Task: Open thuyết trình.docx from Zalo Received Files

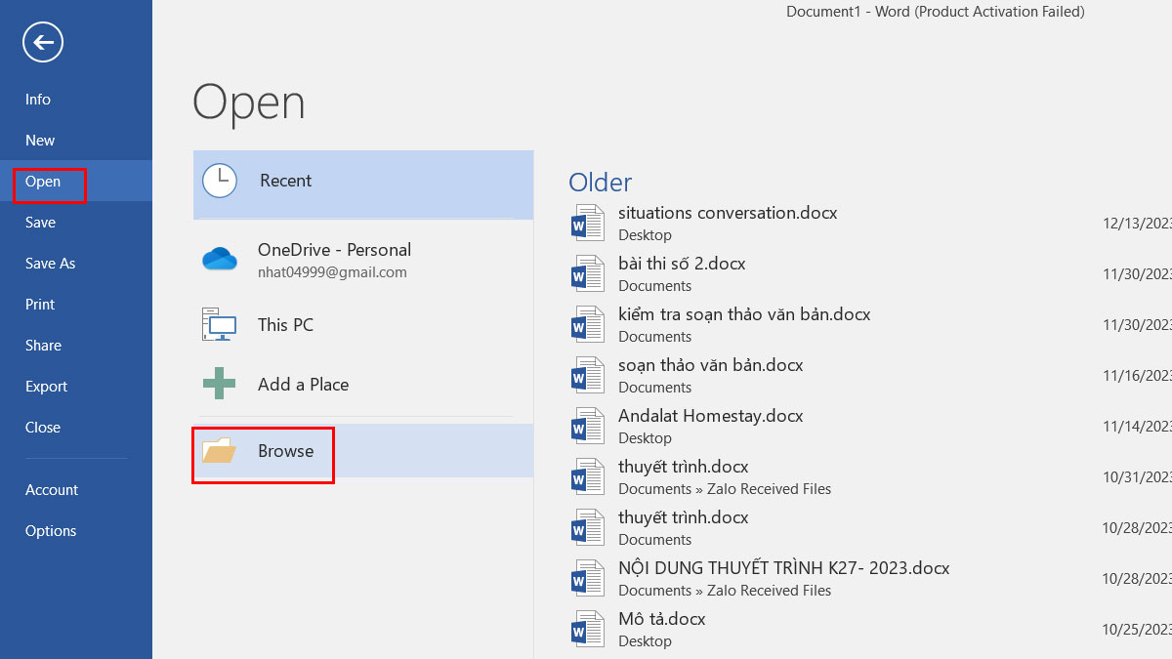Action: click(x=683, y=467)
